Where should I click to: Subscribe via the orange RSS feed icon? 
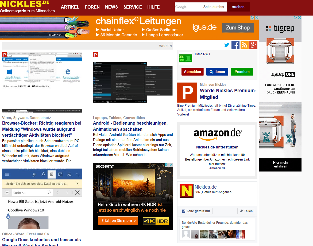(244, 45)
